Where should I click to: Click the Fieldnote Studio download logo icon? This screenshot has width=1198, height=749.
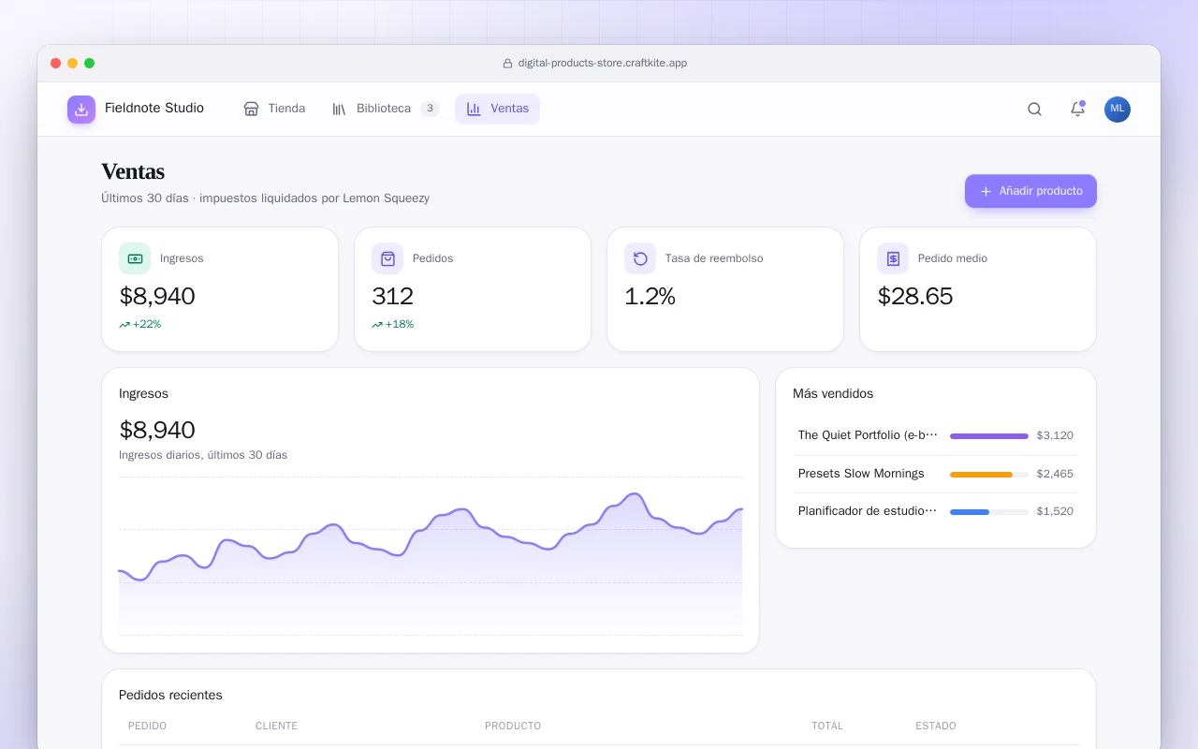81,110
